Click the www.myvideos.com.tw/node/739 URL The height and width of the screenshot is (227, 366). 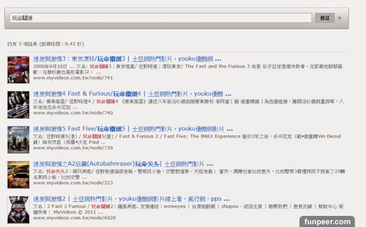coord(69,148)
